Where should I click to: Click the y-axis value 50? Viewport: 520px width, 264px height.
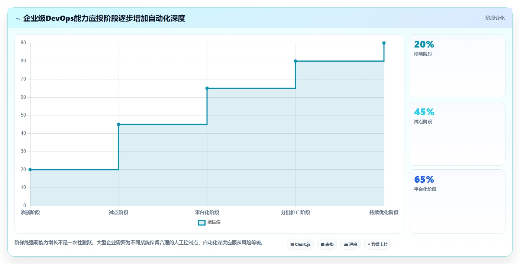23,115
